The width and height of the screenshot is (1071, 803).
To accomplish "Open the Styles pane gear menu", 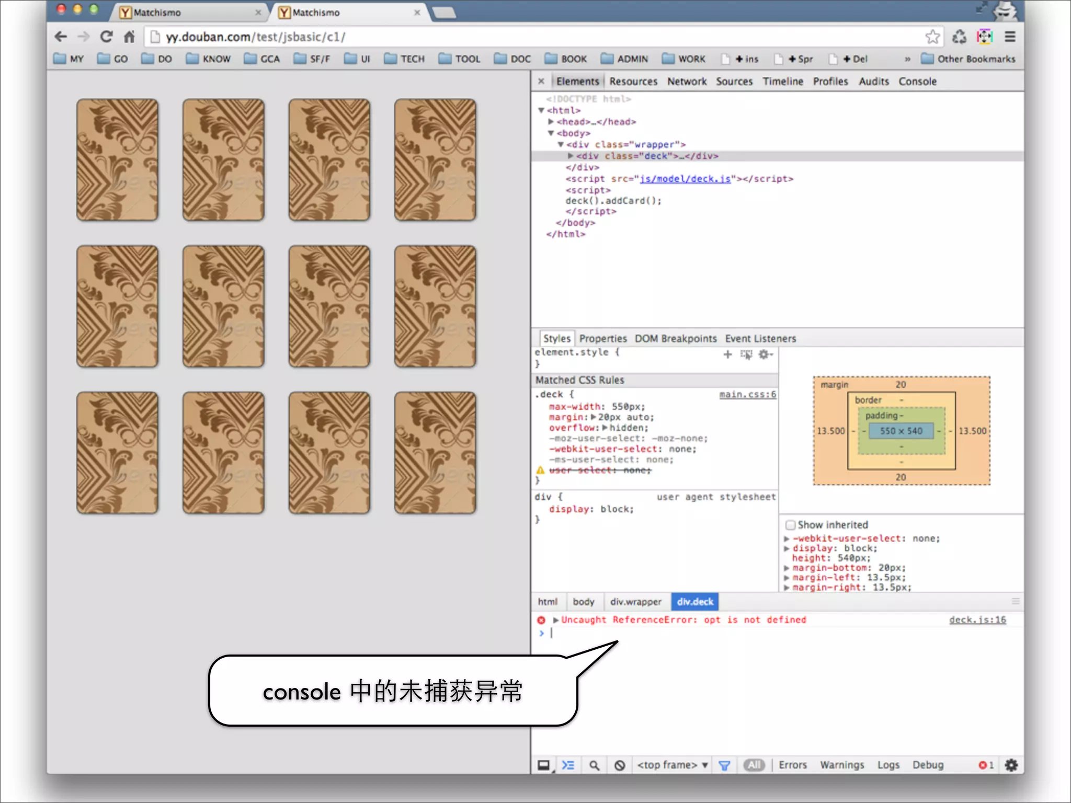I will [x=766, y=354].
